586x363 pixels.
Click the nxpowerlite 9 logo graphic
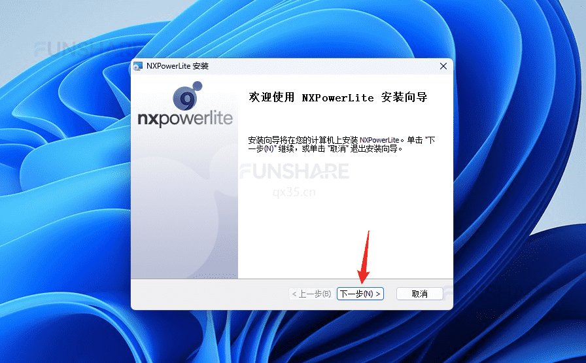coord(185,104)
